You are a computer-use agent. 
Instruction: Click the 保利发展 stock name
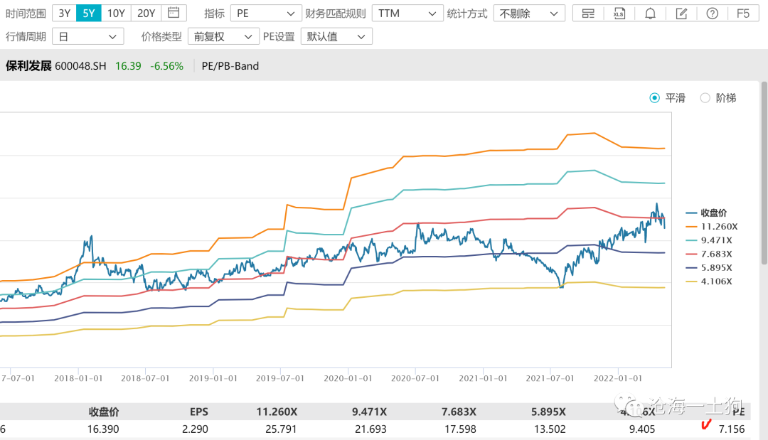[28, 65]
